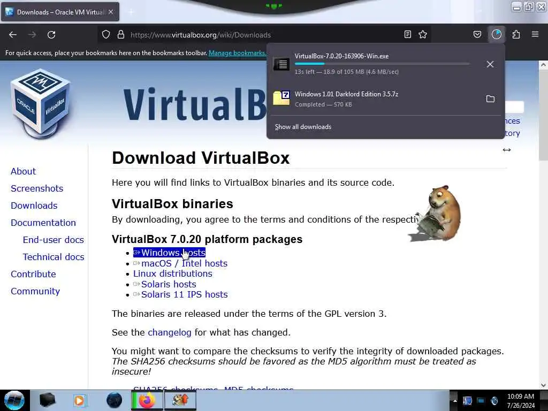Viewport: 548px width, 411px height.
Task: Open the changelog link
Action: click(x=170, y=332)
